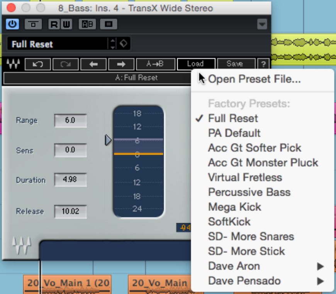
Task: Open Waves help question mark
Action: coord(263,64)
